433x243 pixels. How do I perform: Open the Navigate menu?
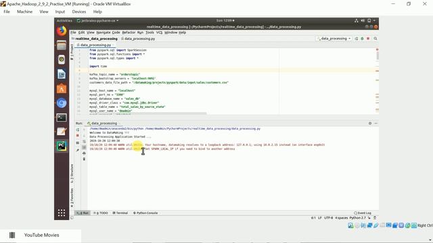(104, 32)
